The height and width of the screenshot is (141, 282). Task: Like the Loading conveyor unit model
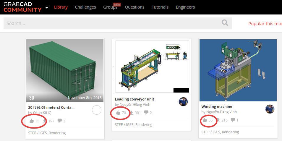pos(118,113)
